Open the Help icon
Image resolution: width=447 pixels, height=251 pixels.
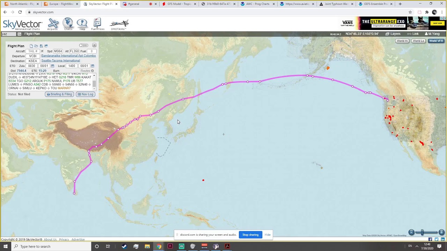tap(82, 24)
